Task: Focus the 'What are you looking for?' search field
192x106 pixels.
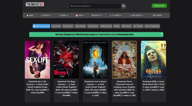Action: 95,6
